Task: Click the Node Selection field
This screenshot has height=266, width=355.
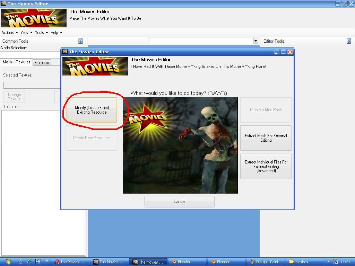Action: coord(31,54)
